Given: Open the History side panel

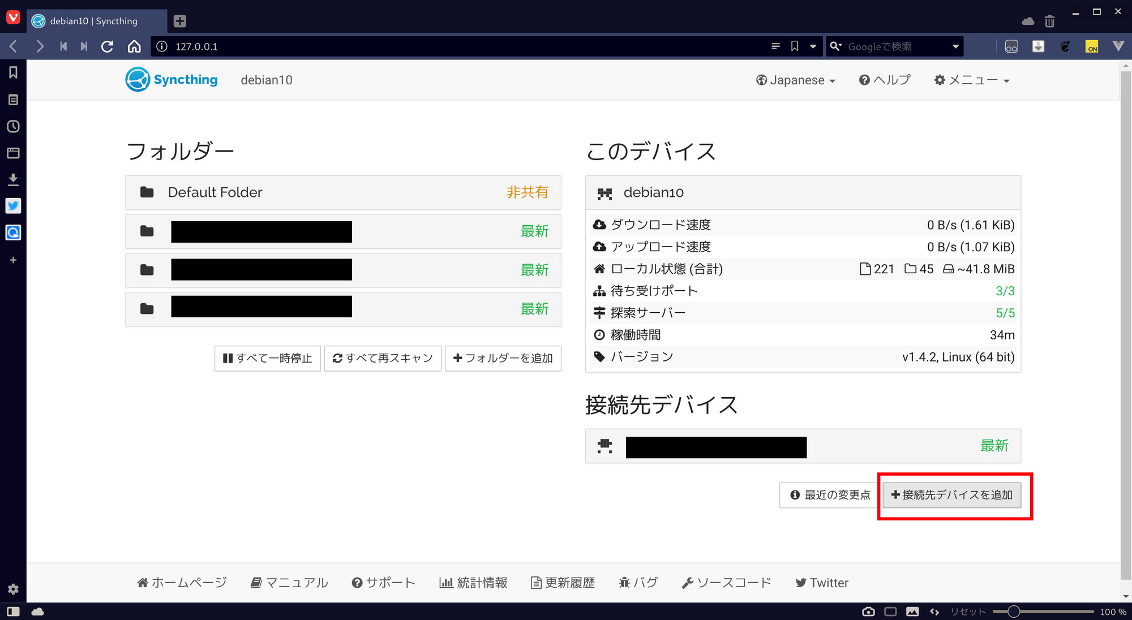Looking at the screenshot, I should [13, 126].
